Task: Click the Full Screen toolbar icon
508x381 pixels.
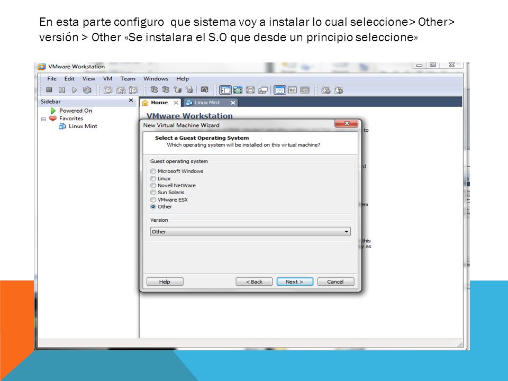Action: coord(250,90)
